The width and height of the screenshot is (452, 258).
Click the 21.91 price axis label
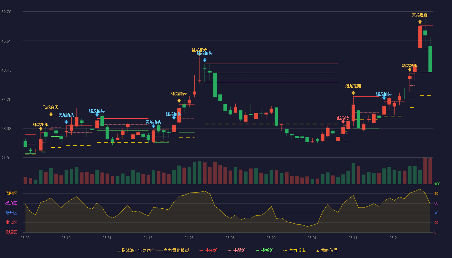(6, 158)
